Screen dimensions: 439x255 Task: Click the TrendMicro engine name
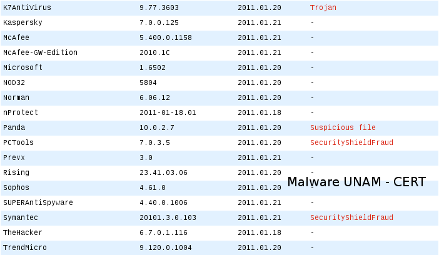[x=25, y=247]
